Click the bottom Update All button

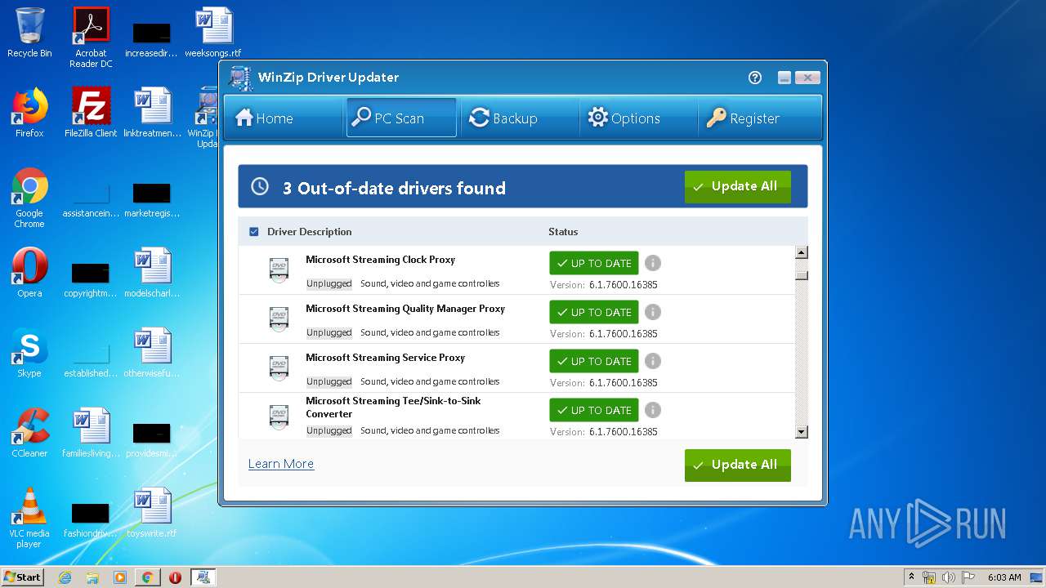click(x=738, y=465)
